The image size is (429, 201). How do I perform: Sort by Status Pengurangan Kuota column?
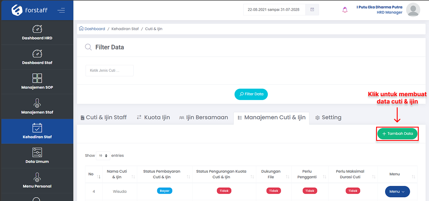(x=224, y=174)
